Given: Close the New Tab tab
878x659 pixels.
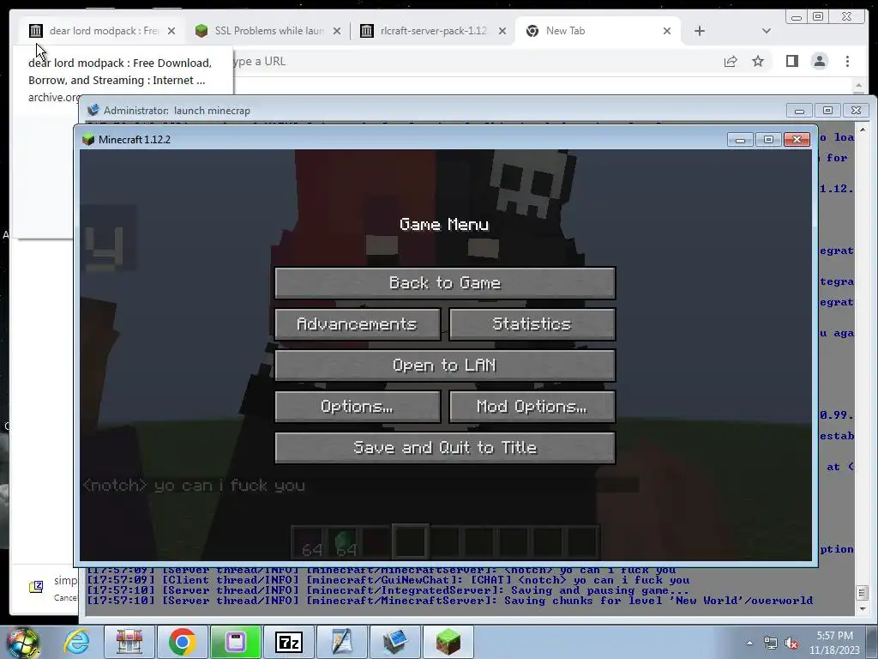Looking at the screenshot, I should [667, 31].
